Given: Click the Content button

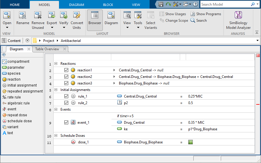Looking at the screenshot, I should (11, 41).
